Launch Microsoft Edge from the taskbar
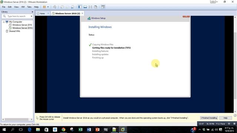 tap(30, 130)
